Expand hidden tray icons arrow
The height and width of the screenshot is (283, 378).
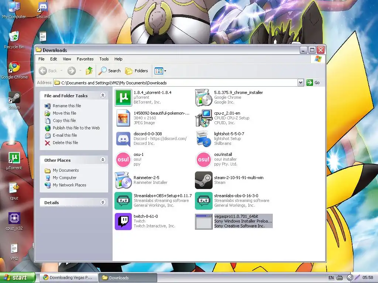[x=350, y=278]
